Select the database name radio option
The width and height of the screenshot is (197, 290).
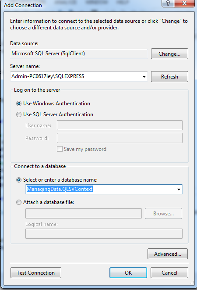(x=19, y=180)
